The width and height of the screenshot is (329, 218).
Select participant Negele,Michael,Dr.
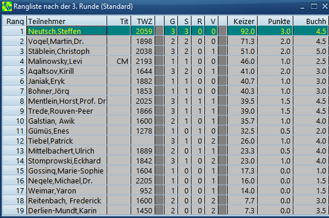(x=67, y=181)
